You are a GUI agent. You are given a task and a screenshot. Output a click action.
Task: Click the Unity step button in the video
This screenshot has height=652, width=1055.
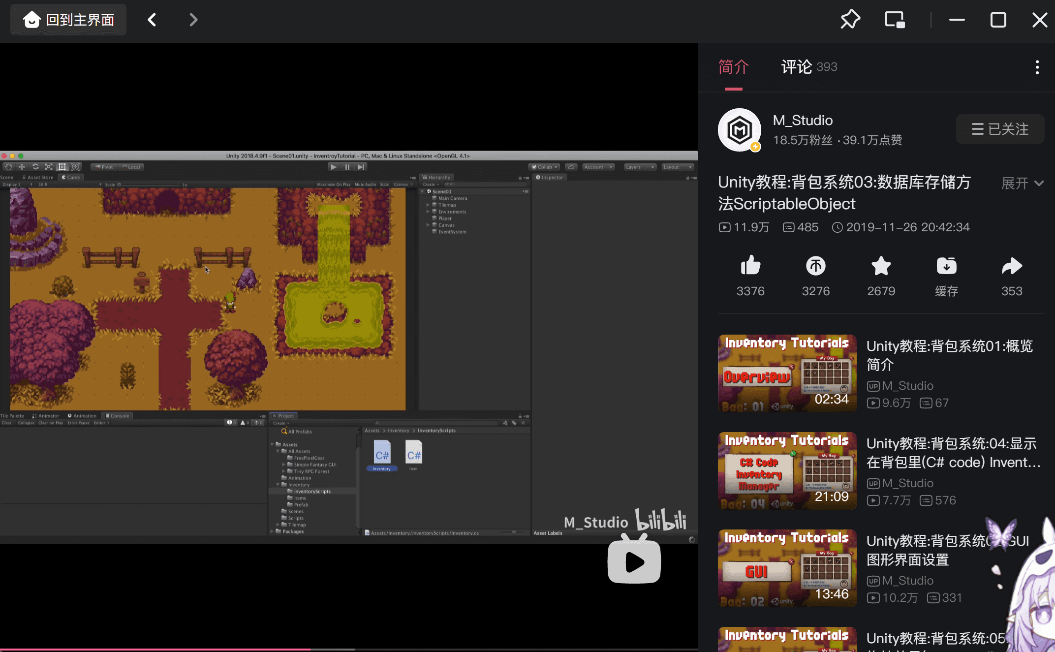(361, 167)
